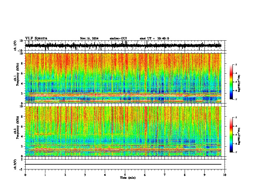Click the "station=OUI" label
The height and width of the screenshot is (196, 253).
118,38
